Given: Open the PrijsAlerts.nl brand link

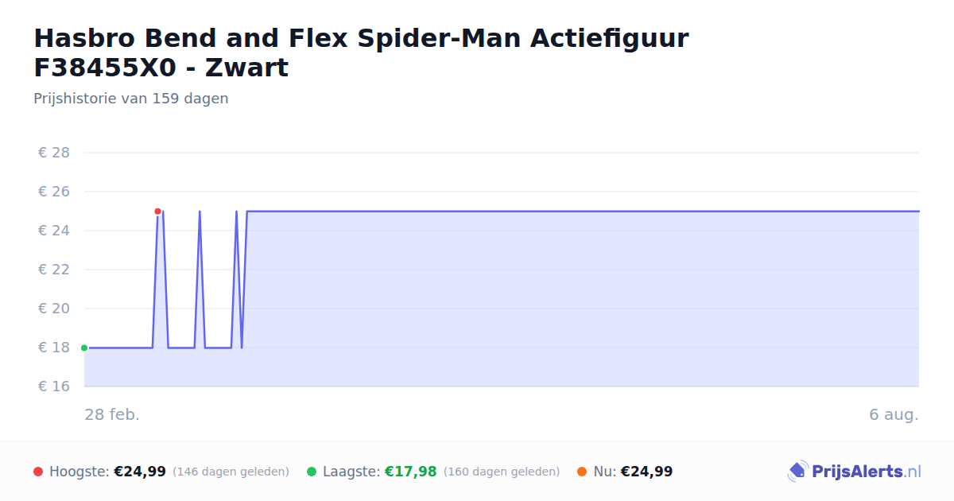Looking at the screenshot, I should [x=854, y=472].
